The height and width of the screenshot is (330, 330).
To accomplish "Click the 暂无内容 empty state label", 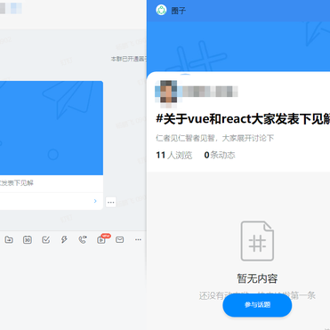I will [257, 278].
